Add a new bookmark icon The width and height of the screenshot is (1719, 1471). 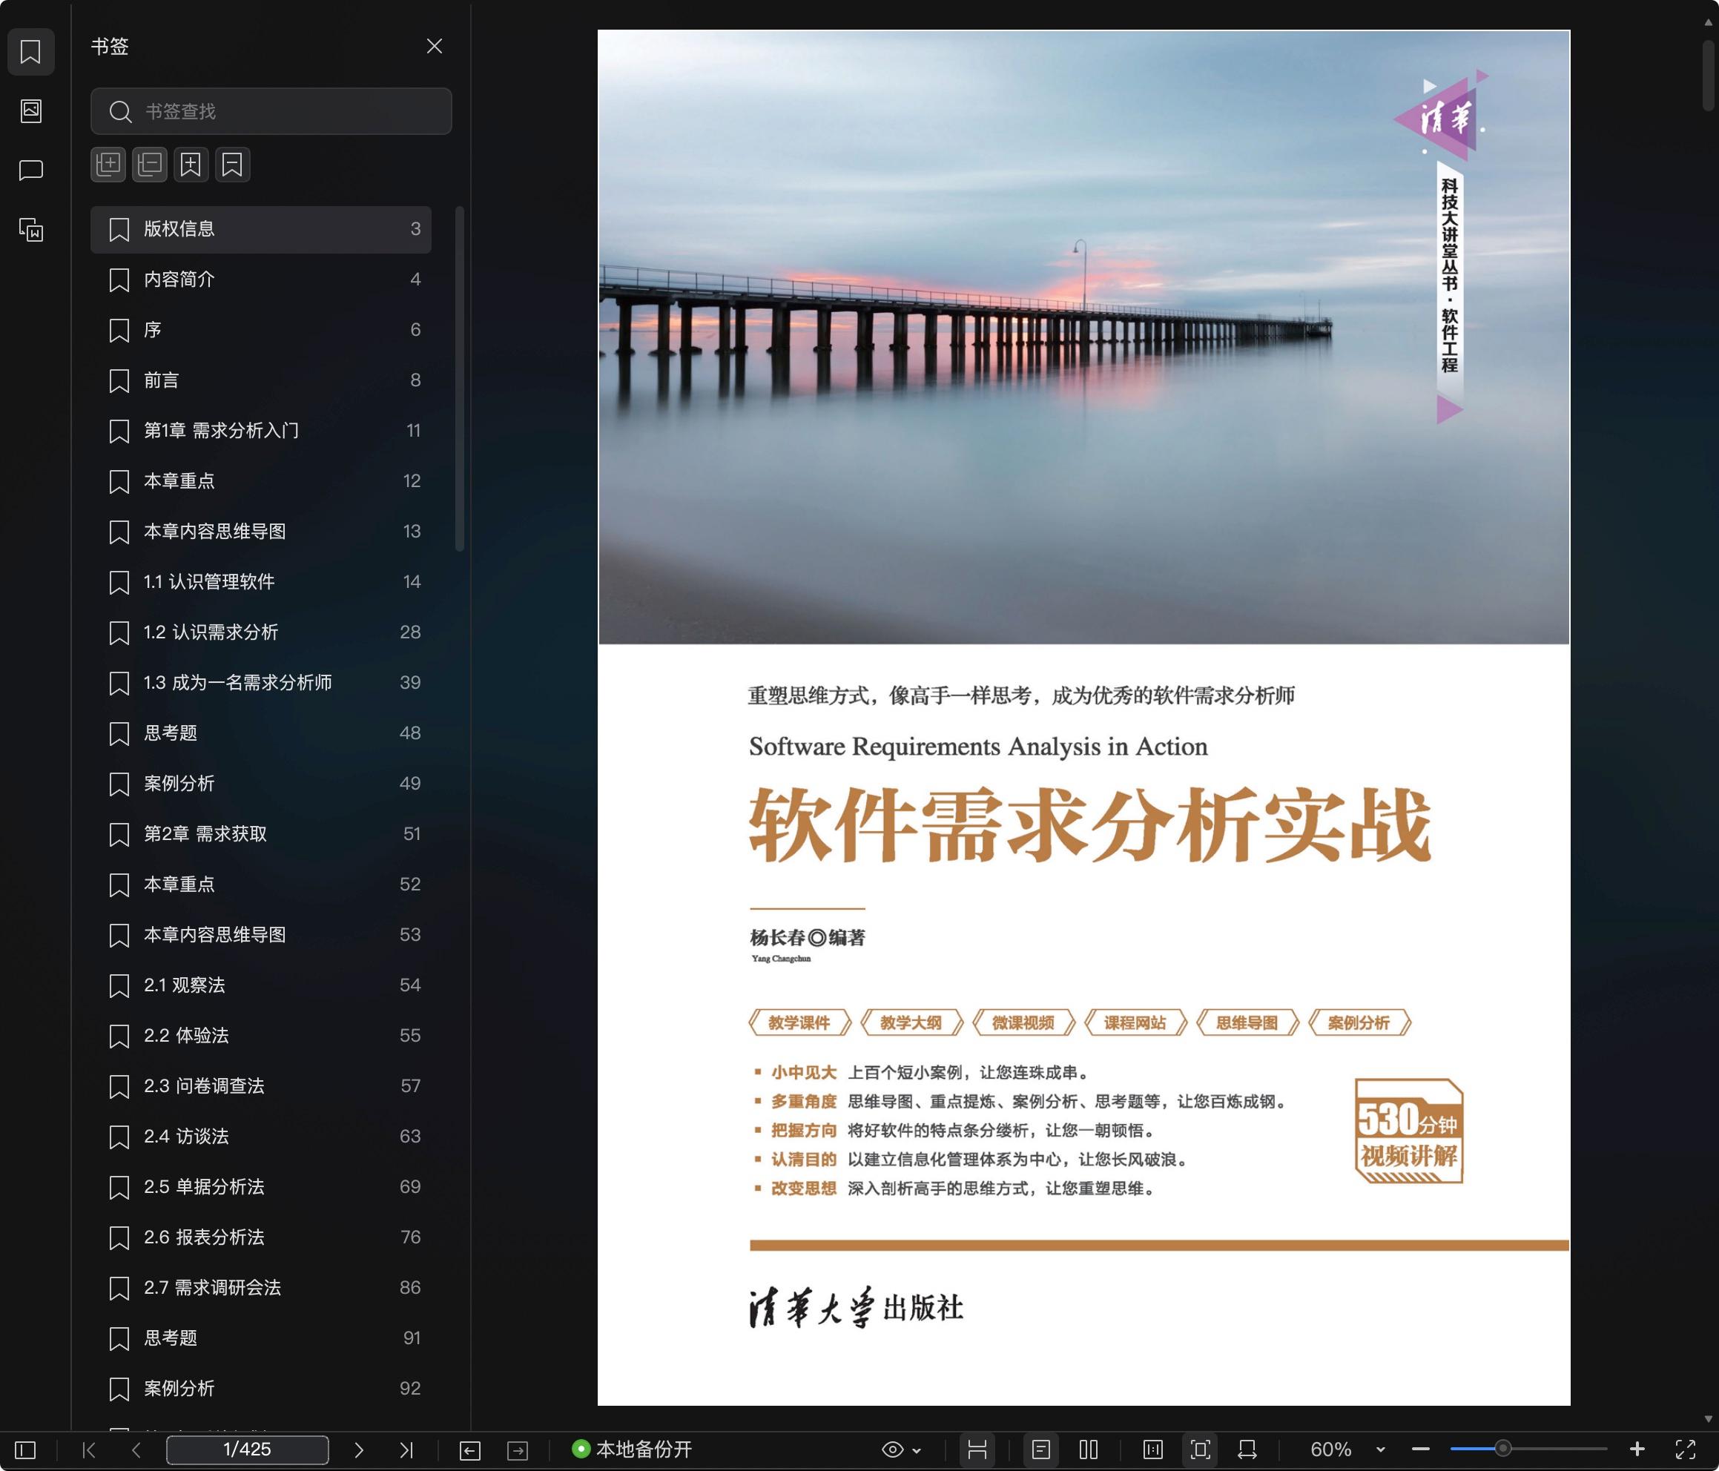click(x=191, y=165)
